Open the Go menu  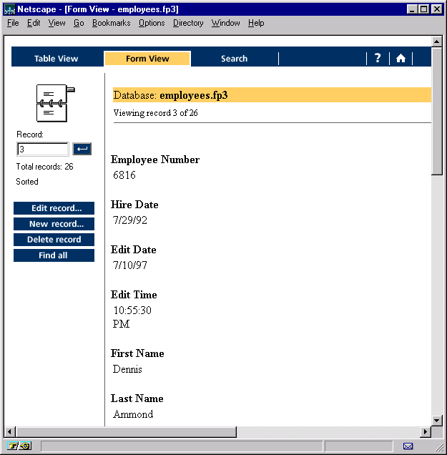(79, 23)
